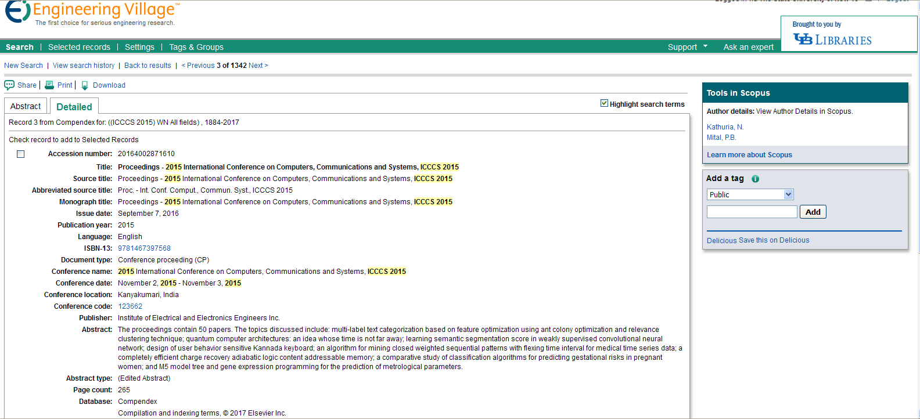Click the Engineering Village logo

pos(93,13)
